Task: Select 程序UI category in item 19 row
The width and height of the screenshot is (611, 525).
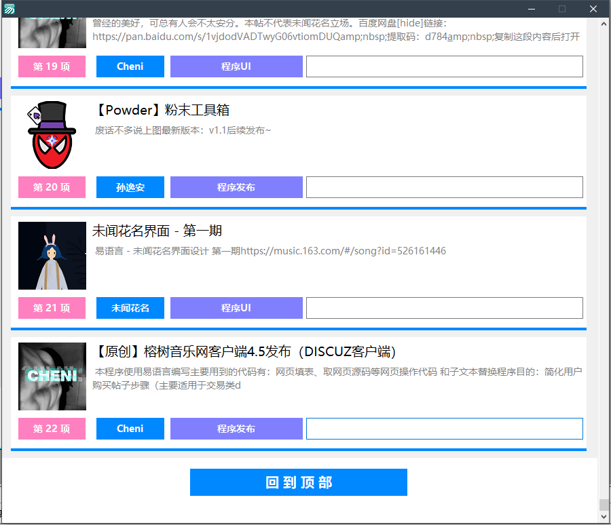Action: point(236,66)
